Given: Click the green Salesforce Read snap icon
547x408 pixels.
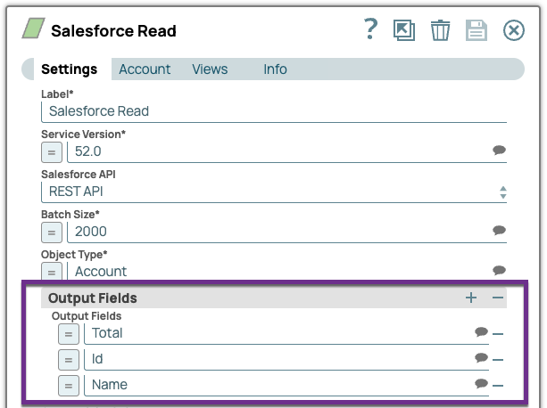Looking at the screenshot, I should tap(34, 29).
